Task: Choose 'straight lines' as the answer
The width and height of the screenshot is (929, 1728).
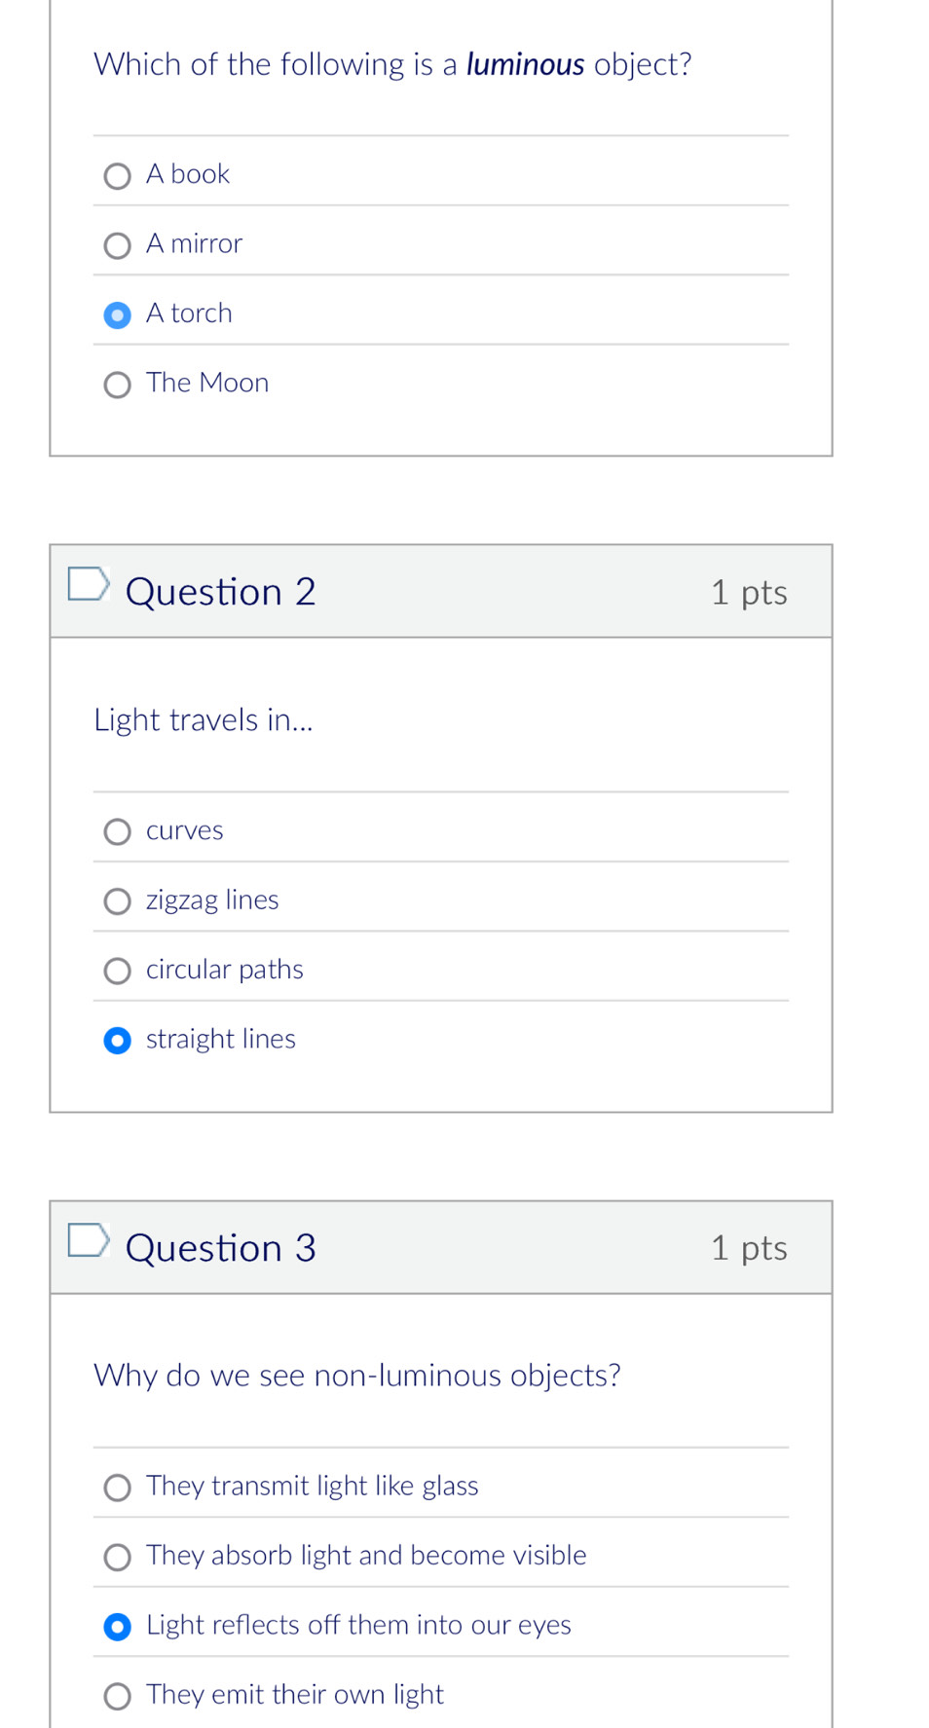Action: coord(118,1041)
